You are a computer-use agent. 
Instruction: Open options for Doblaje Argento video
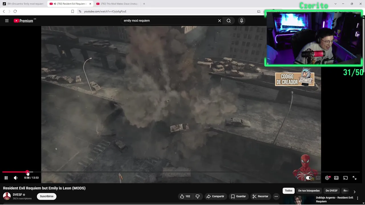point(358,198)
